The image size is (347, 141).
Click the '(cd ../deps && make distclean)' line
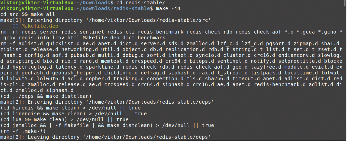pos(46,96)
